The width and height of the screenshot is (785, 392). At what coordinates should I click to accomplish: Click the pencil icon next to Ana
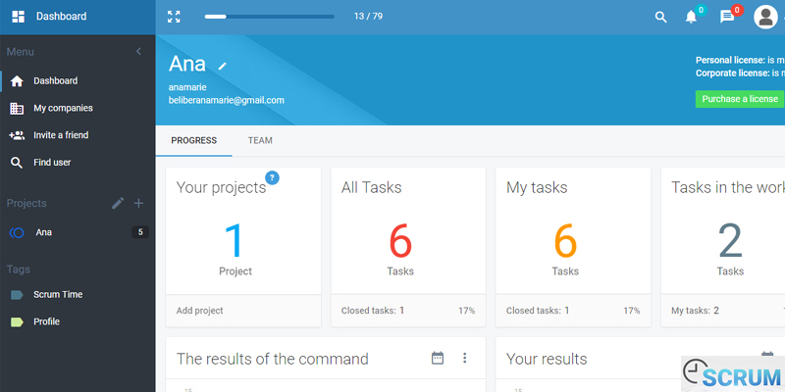223,66
